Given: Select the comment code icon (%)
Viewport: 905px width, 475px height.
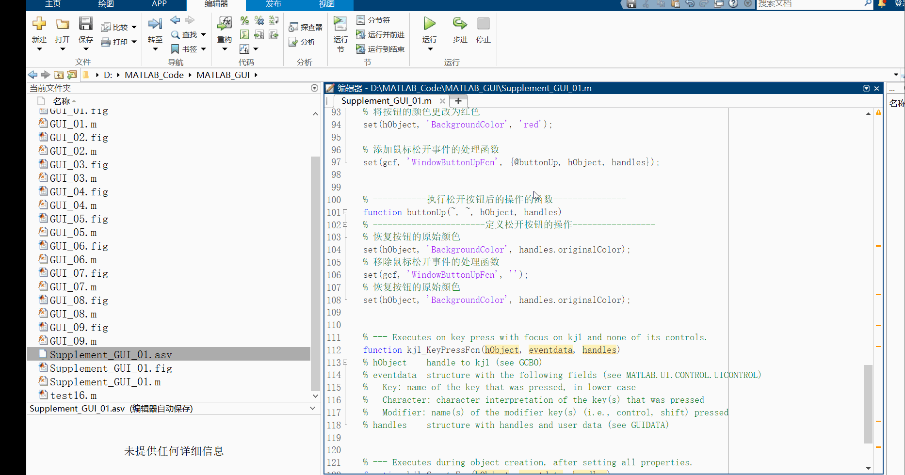Looking at the screenshot, I should pos(245,20).
